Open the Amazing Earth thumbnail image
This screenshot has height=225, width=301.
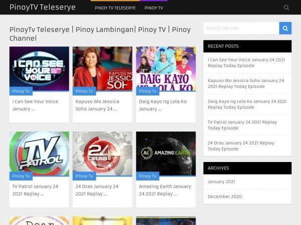coord(166,153)
